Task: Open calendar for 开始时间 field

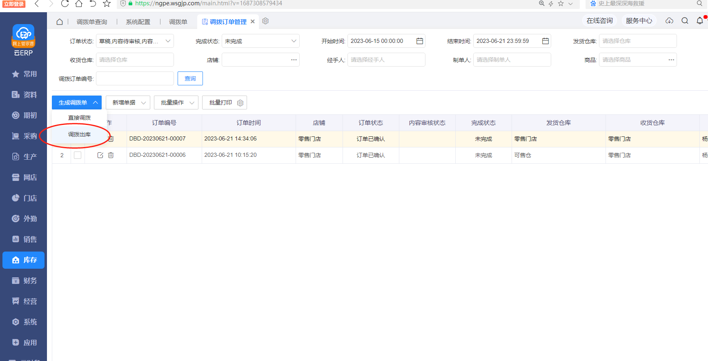Action: pos(419,41)
